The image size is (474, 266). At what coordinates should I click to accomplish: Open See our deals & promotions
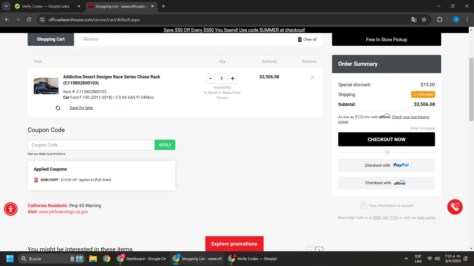click(46, 154)
